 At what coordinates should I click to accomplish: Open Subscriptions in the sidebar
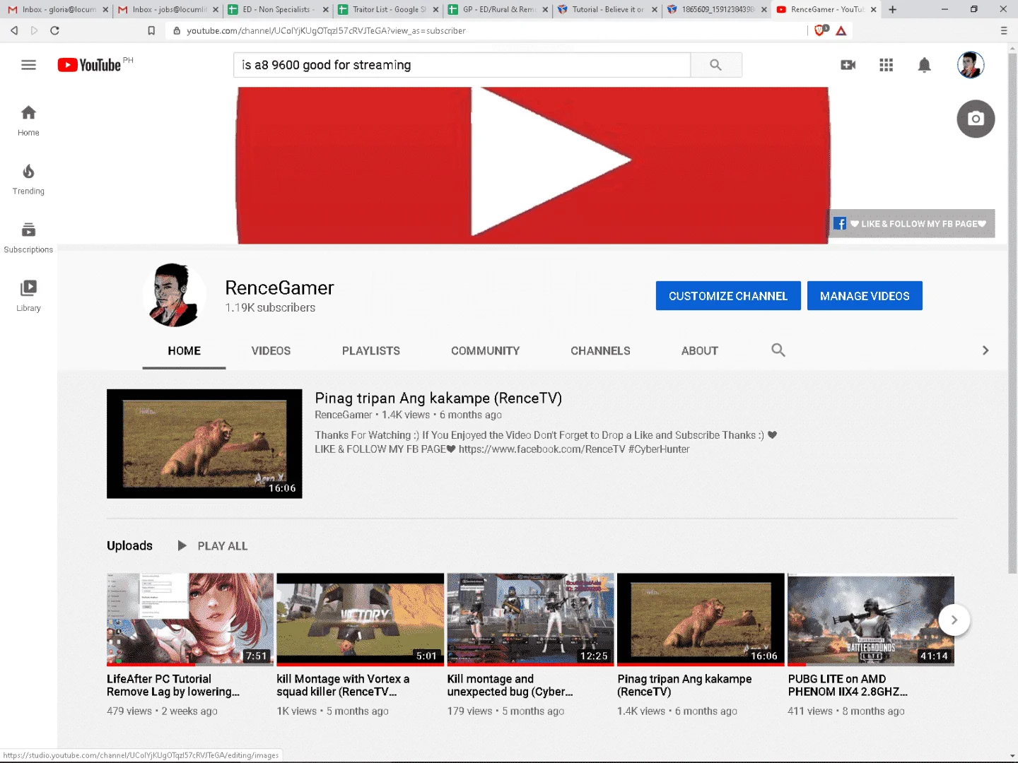point(28,238)
